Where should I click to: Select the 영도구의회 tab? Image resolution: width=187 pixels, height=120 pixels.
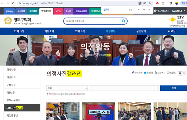pyautogui.click(x=46, y=11)
